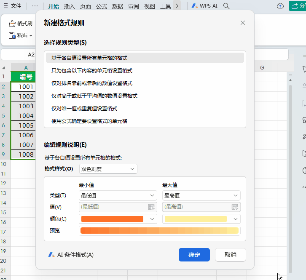The image size is (306, 280).
Task: Open the 最小值 type dropdown 最低值
Action: click(118, 195)
